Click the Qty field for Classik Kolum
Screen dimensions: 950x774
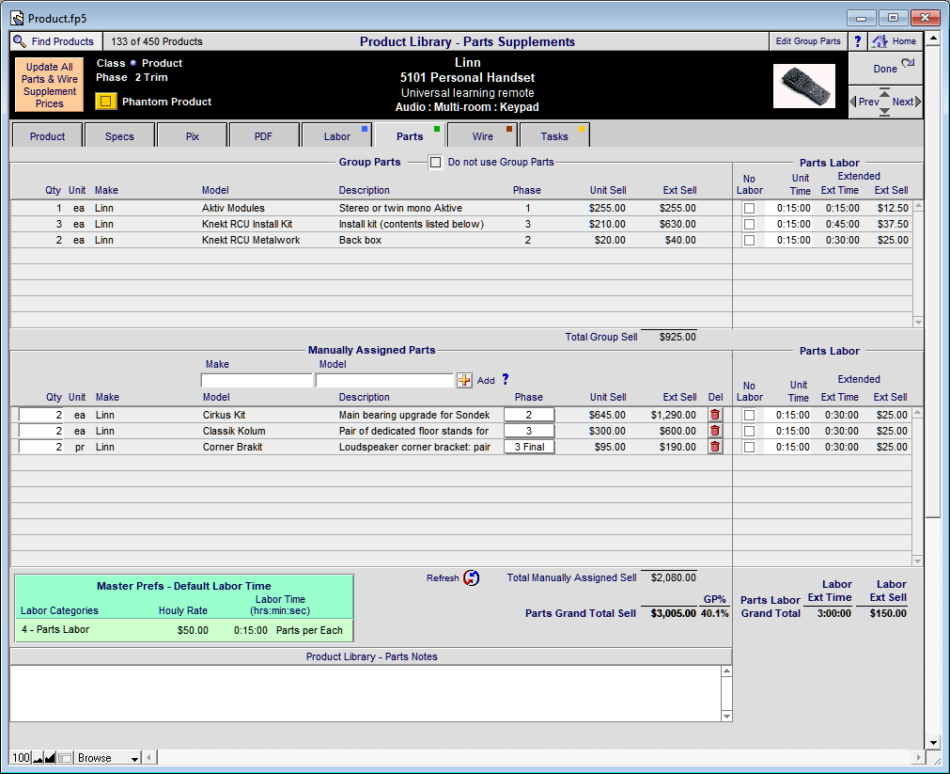(x=41, y=431)
